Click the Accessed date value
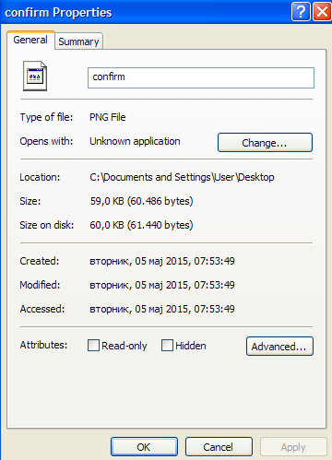Image resolution: width=332 pixels, height=460 pixels. 162,309
